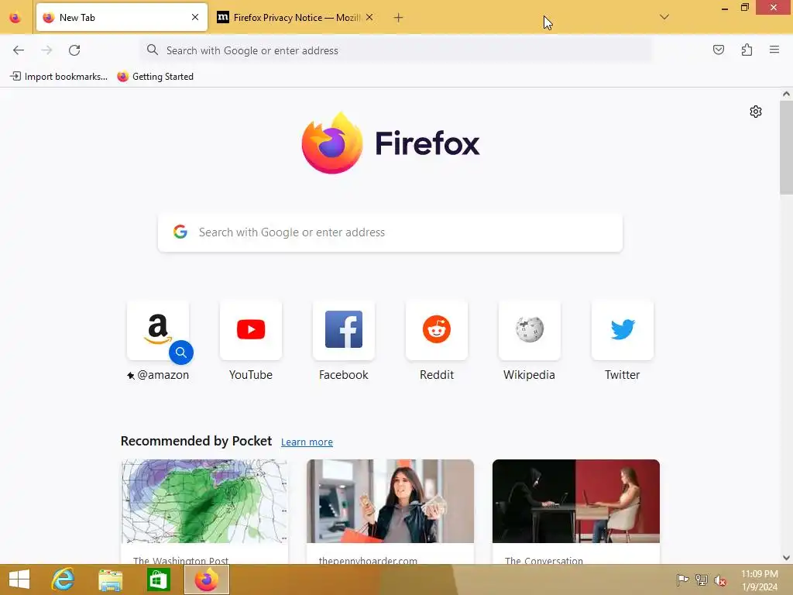Click Recommended by Pocket heading
Viewport: 793px width, 595px height.
pyautogui.click(x=196, y=441)
